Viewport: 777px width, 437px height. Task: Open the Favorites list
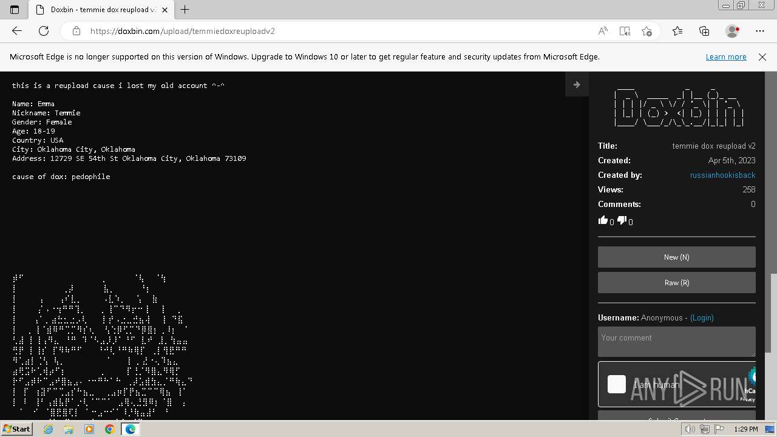tap(677, 31)
